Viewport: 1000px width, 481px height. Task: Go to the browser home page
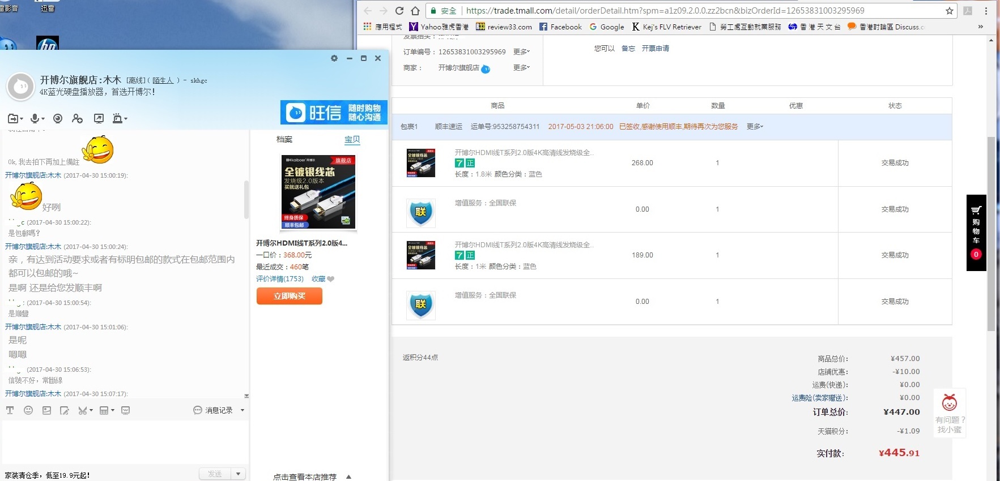click(x=415, y=11)
